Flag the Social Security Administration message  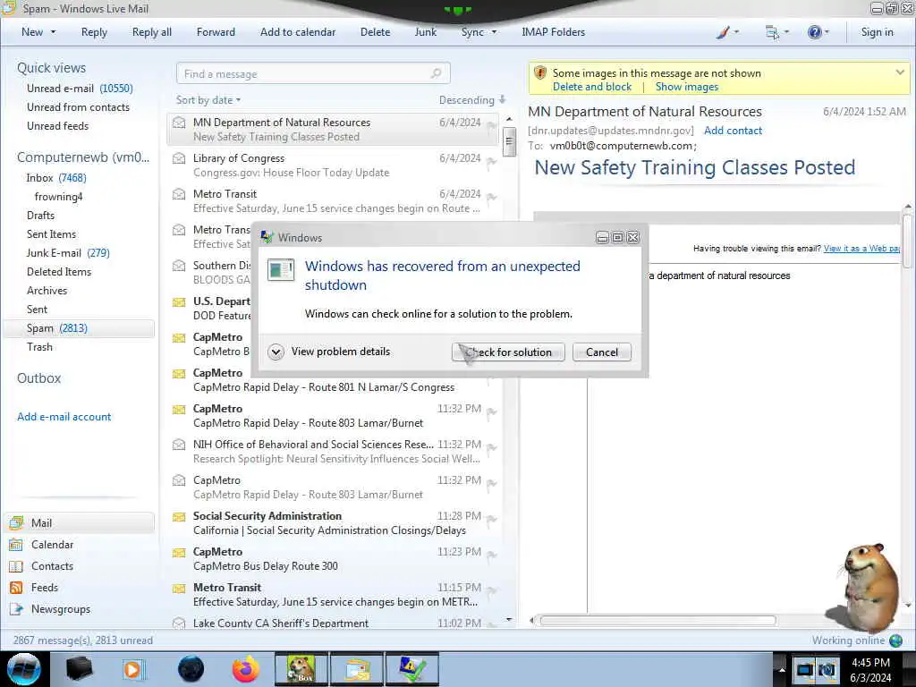(491, 520)
